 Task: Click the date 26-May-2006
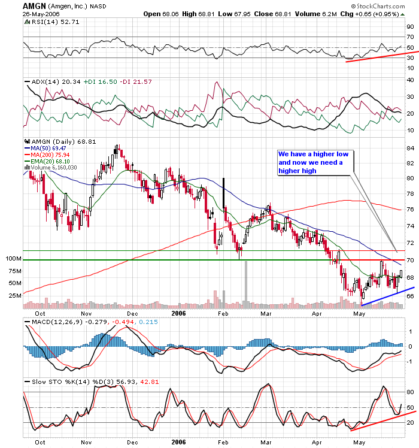[41, 14]
